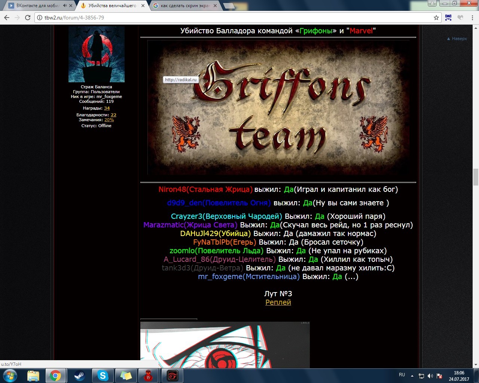
Task: Click the 'Страж Баланса' rank label
Action: [97, 87]
